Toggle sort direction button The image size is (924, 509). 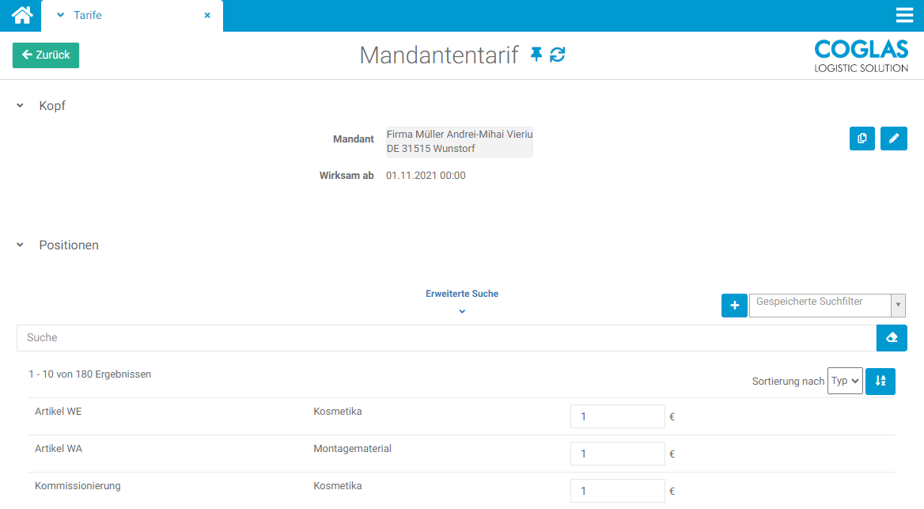click(x=880, y=382)
